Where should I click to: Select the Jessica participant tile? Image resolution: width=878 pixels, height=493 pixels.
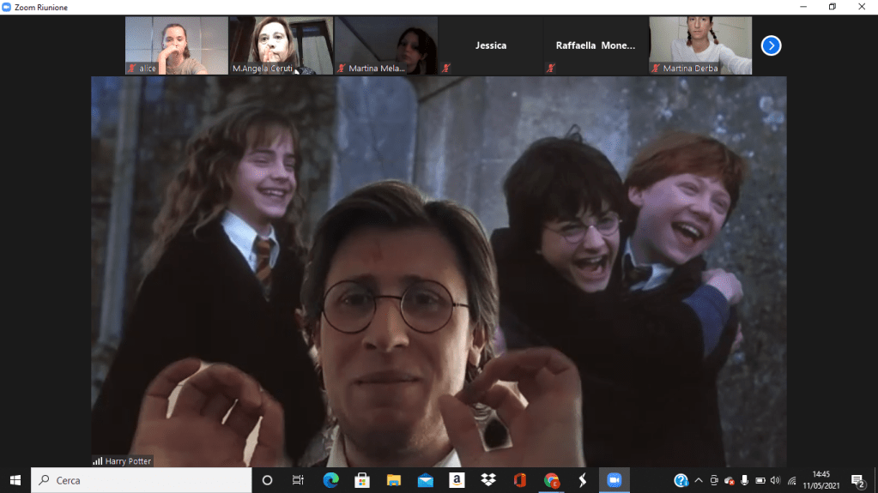point(491,45)
